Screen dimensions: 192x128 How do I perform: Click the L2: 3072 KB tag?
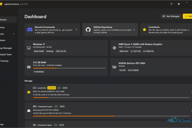tap(135, 51)
